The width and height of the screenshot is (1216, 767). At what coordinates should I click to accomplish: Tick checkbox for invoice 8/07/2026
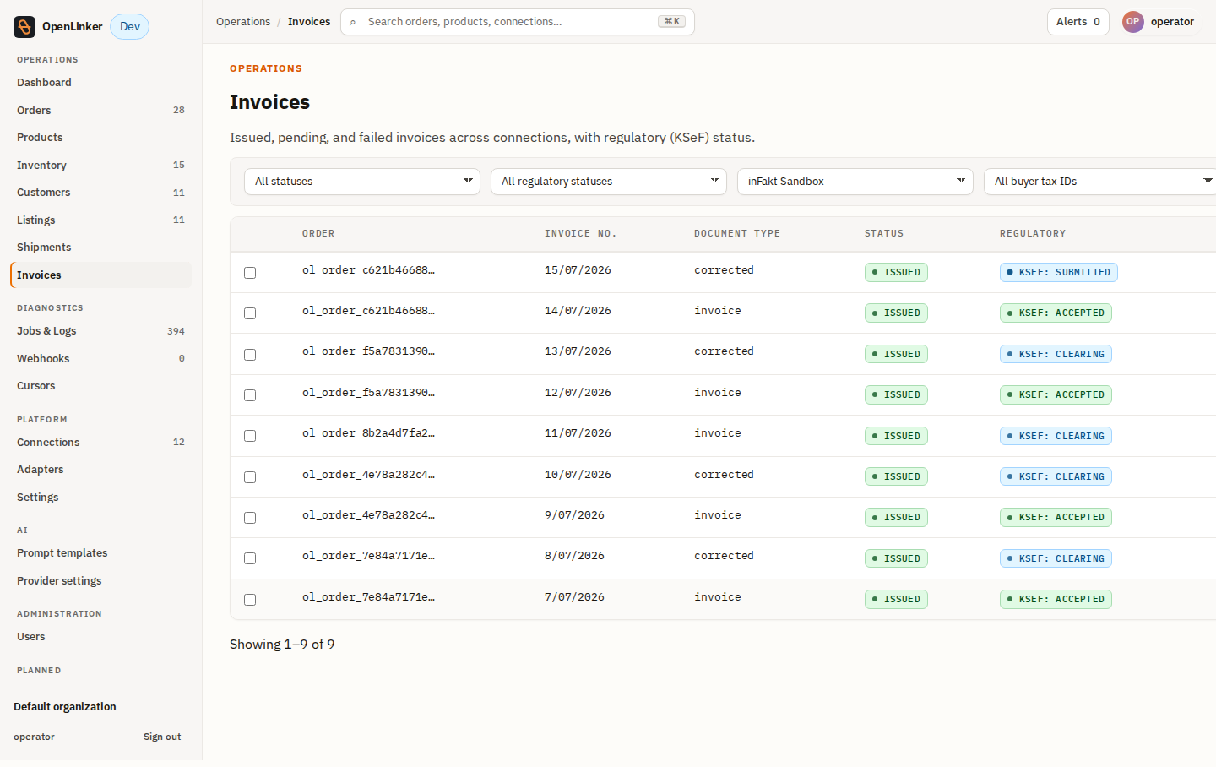pyautogui.click(x=250, y=558)
